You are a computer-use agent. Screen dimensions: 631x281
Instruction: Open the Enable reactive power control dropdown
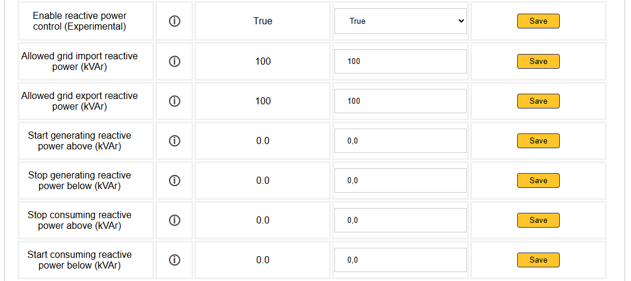coord(400,21)
